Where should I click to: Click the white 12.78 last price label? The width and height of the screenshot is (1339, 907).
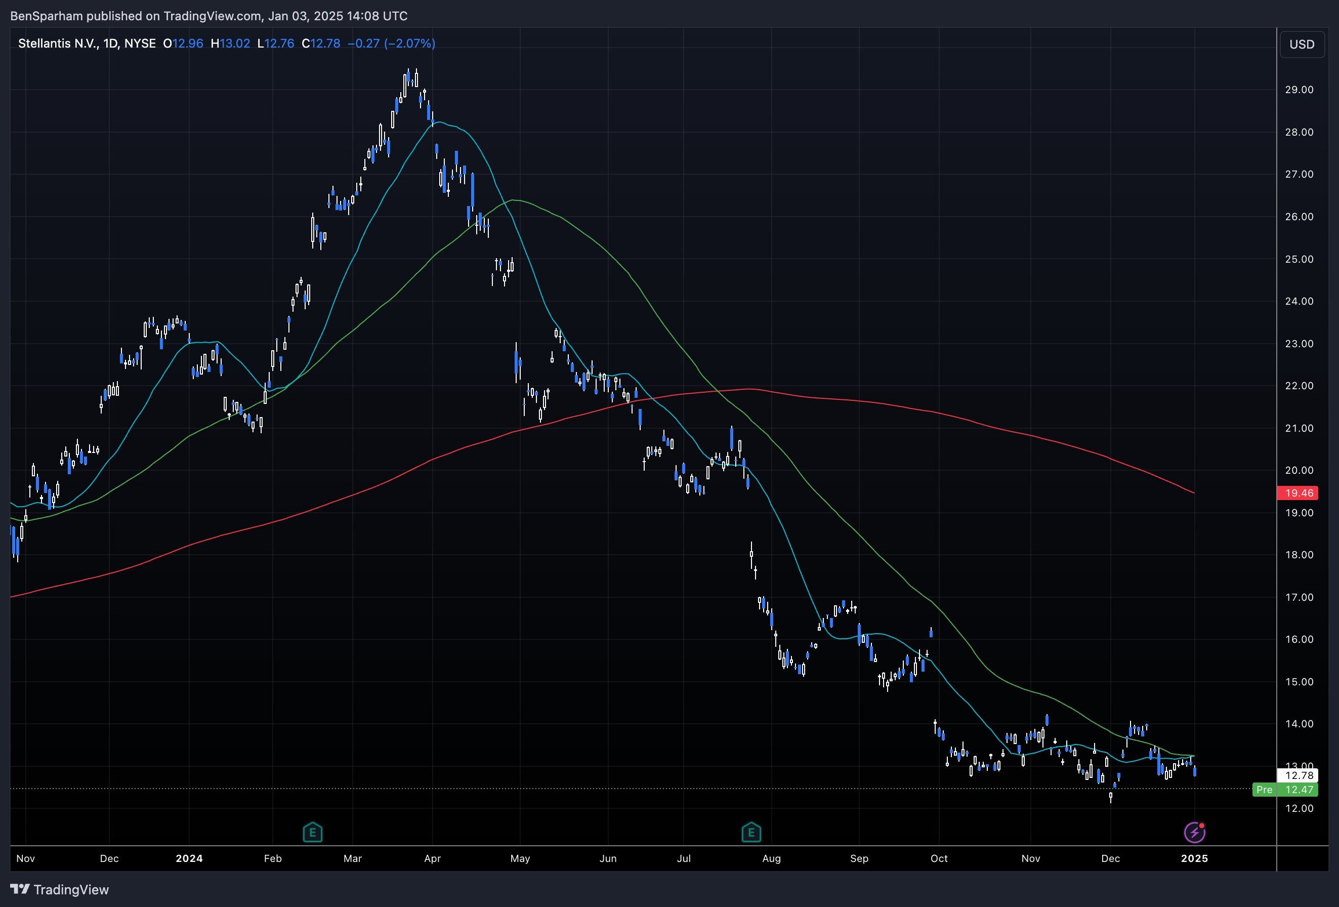pyautogui.click(x=1299, y=775)
